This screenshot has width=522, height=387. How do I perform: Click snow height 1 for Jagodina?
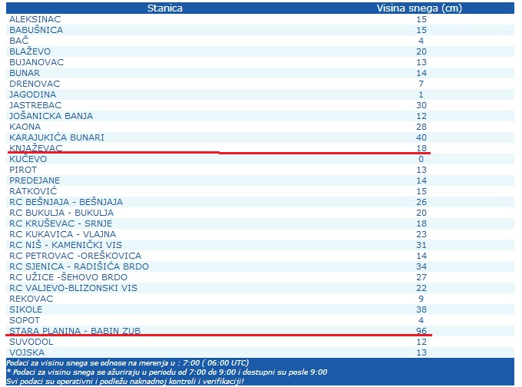421,94
